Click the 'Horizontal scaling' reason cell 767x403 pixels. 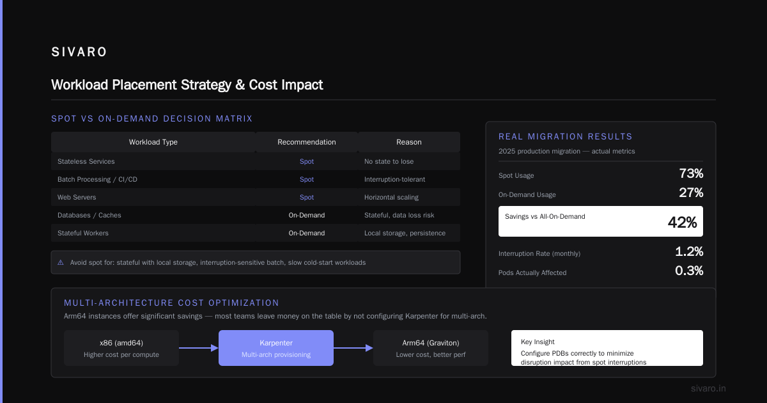coord(392,197)
